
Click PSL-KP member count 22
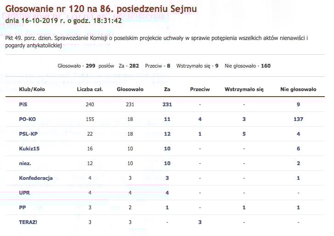[x=90, y=134]
